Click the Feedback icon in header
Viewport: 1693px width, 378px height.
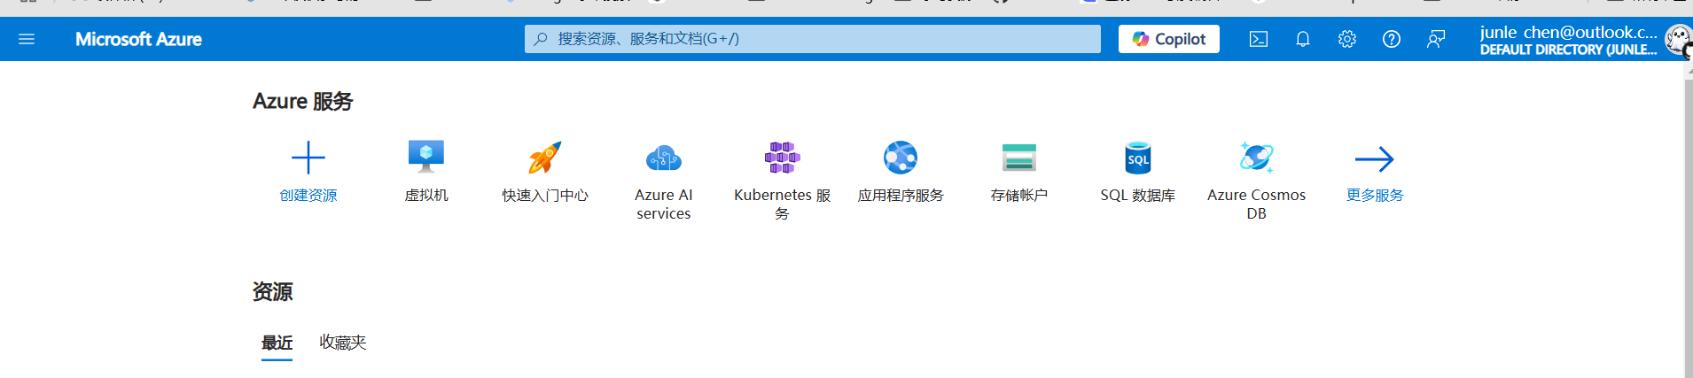pos(1436,39)
